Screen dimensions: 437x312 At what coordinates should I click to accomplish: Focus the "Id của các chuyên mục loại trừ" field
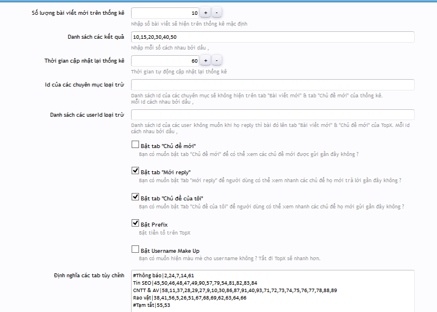(x=272, y=85)
